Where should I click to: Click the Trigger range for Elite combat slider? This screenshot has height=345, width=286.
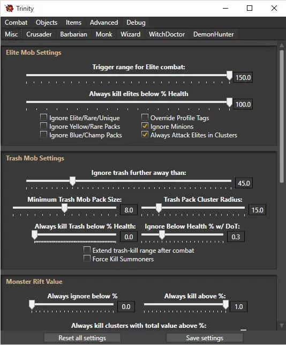coord(128,76)
